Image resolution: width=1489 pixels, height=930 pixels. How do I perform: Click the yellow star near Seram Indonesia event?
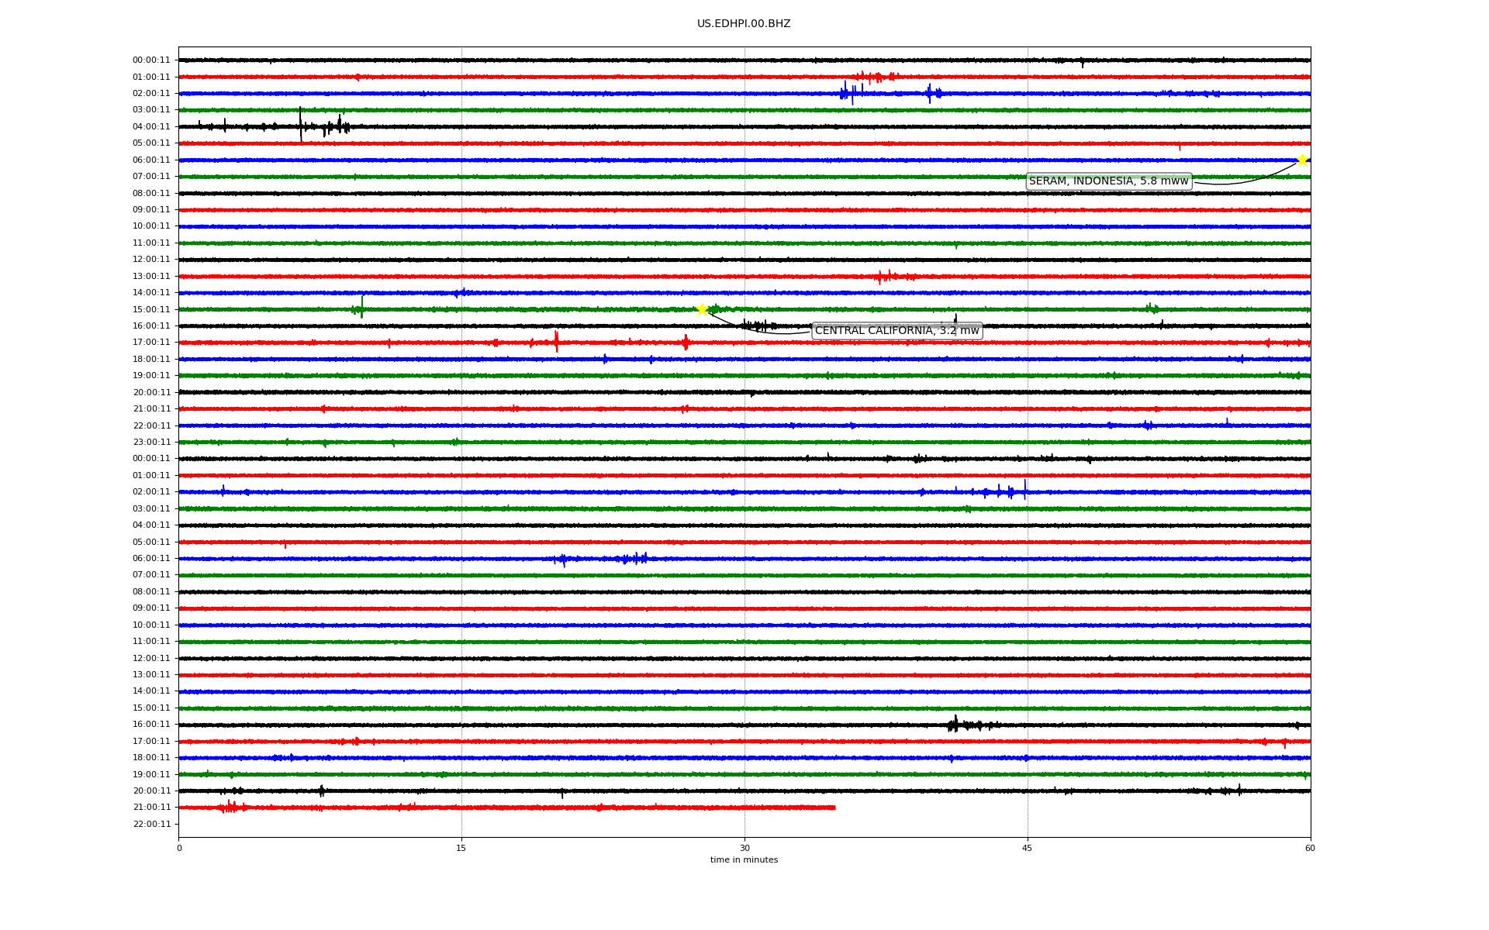[x=1302, y=160]
